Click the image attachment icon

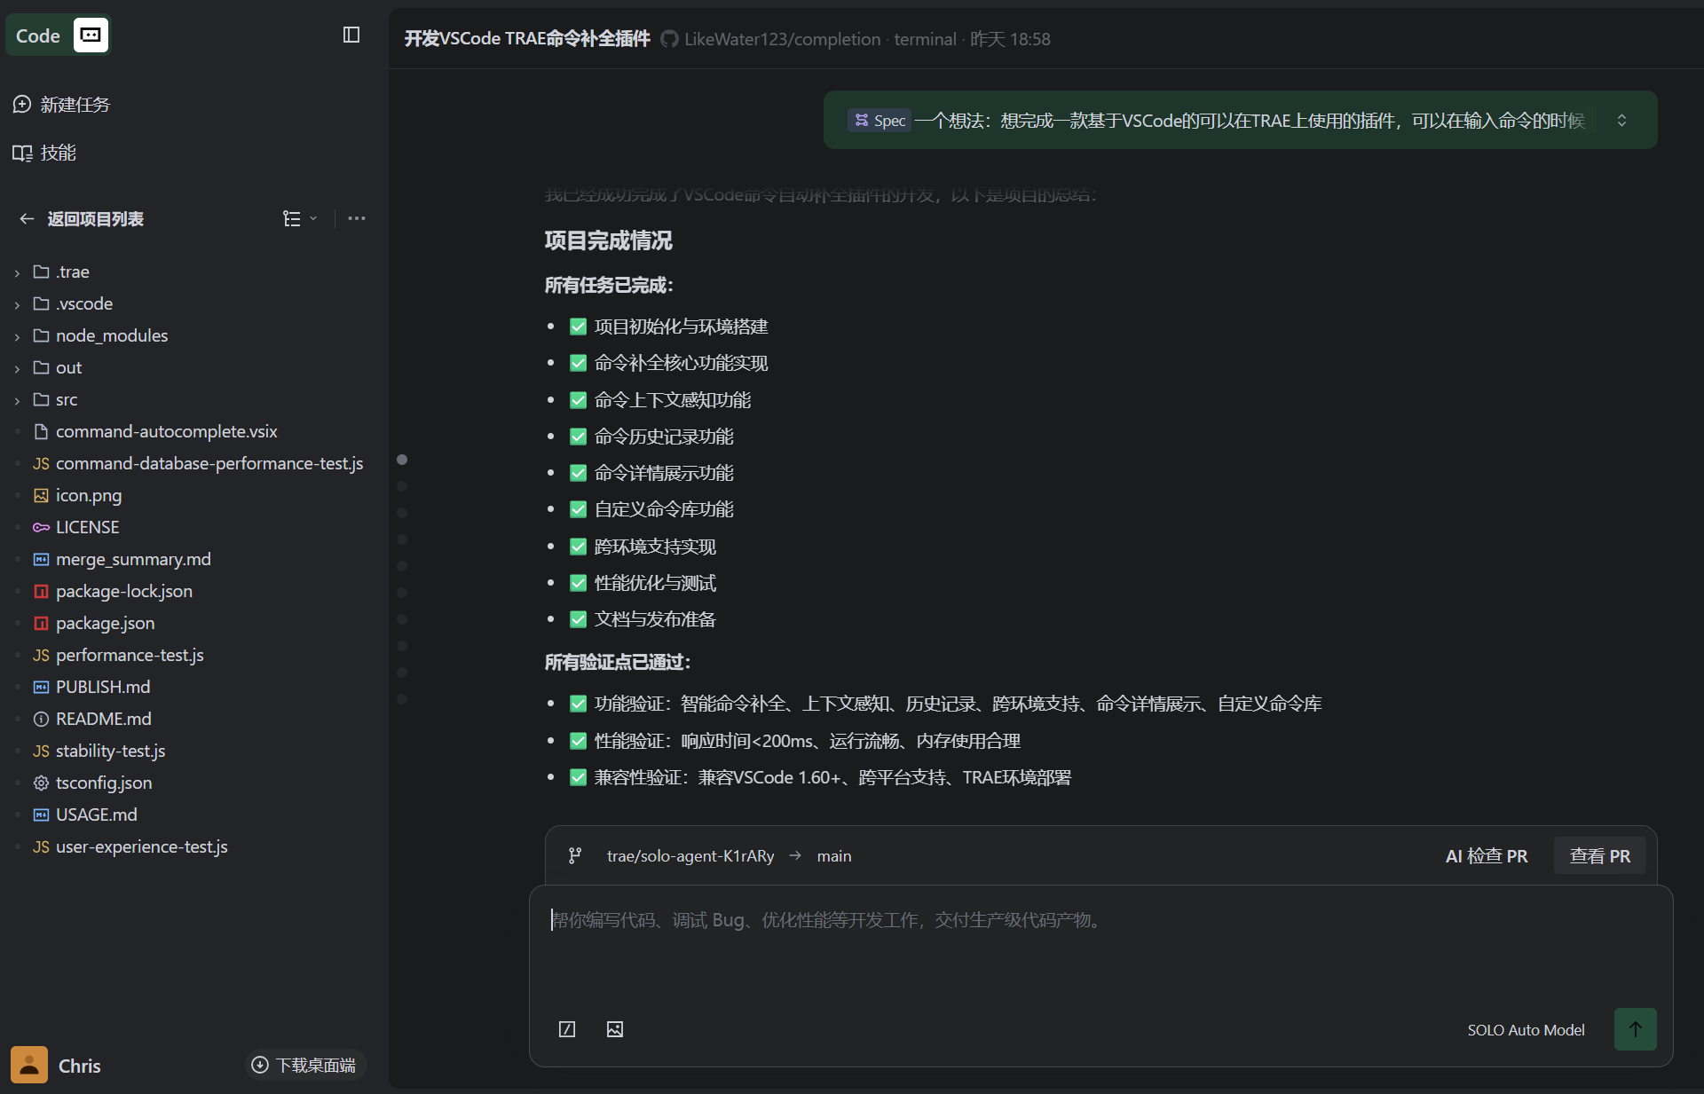click(x=615, y=1029)
